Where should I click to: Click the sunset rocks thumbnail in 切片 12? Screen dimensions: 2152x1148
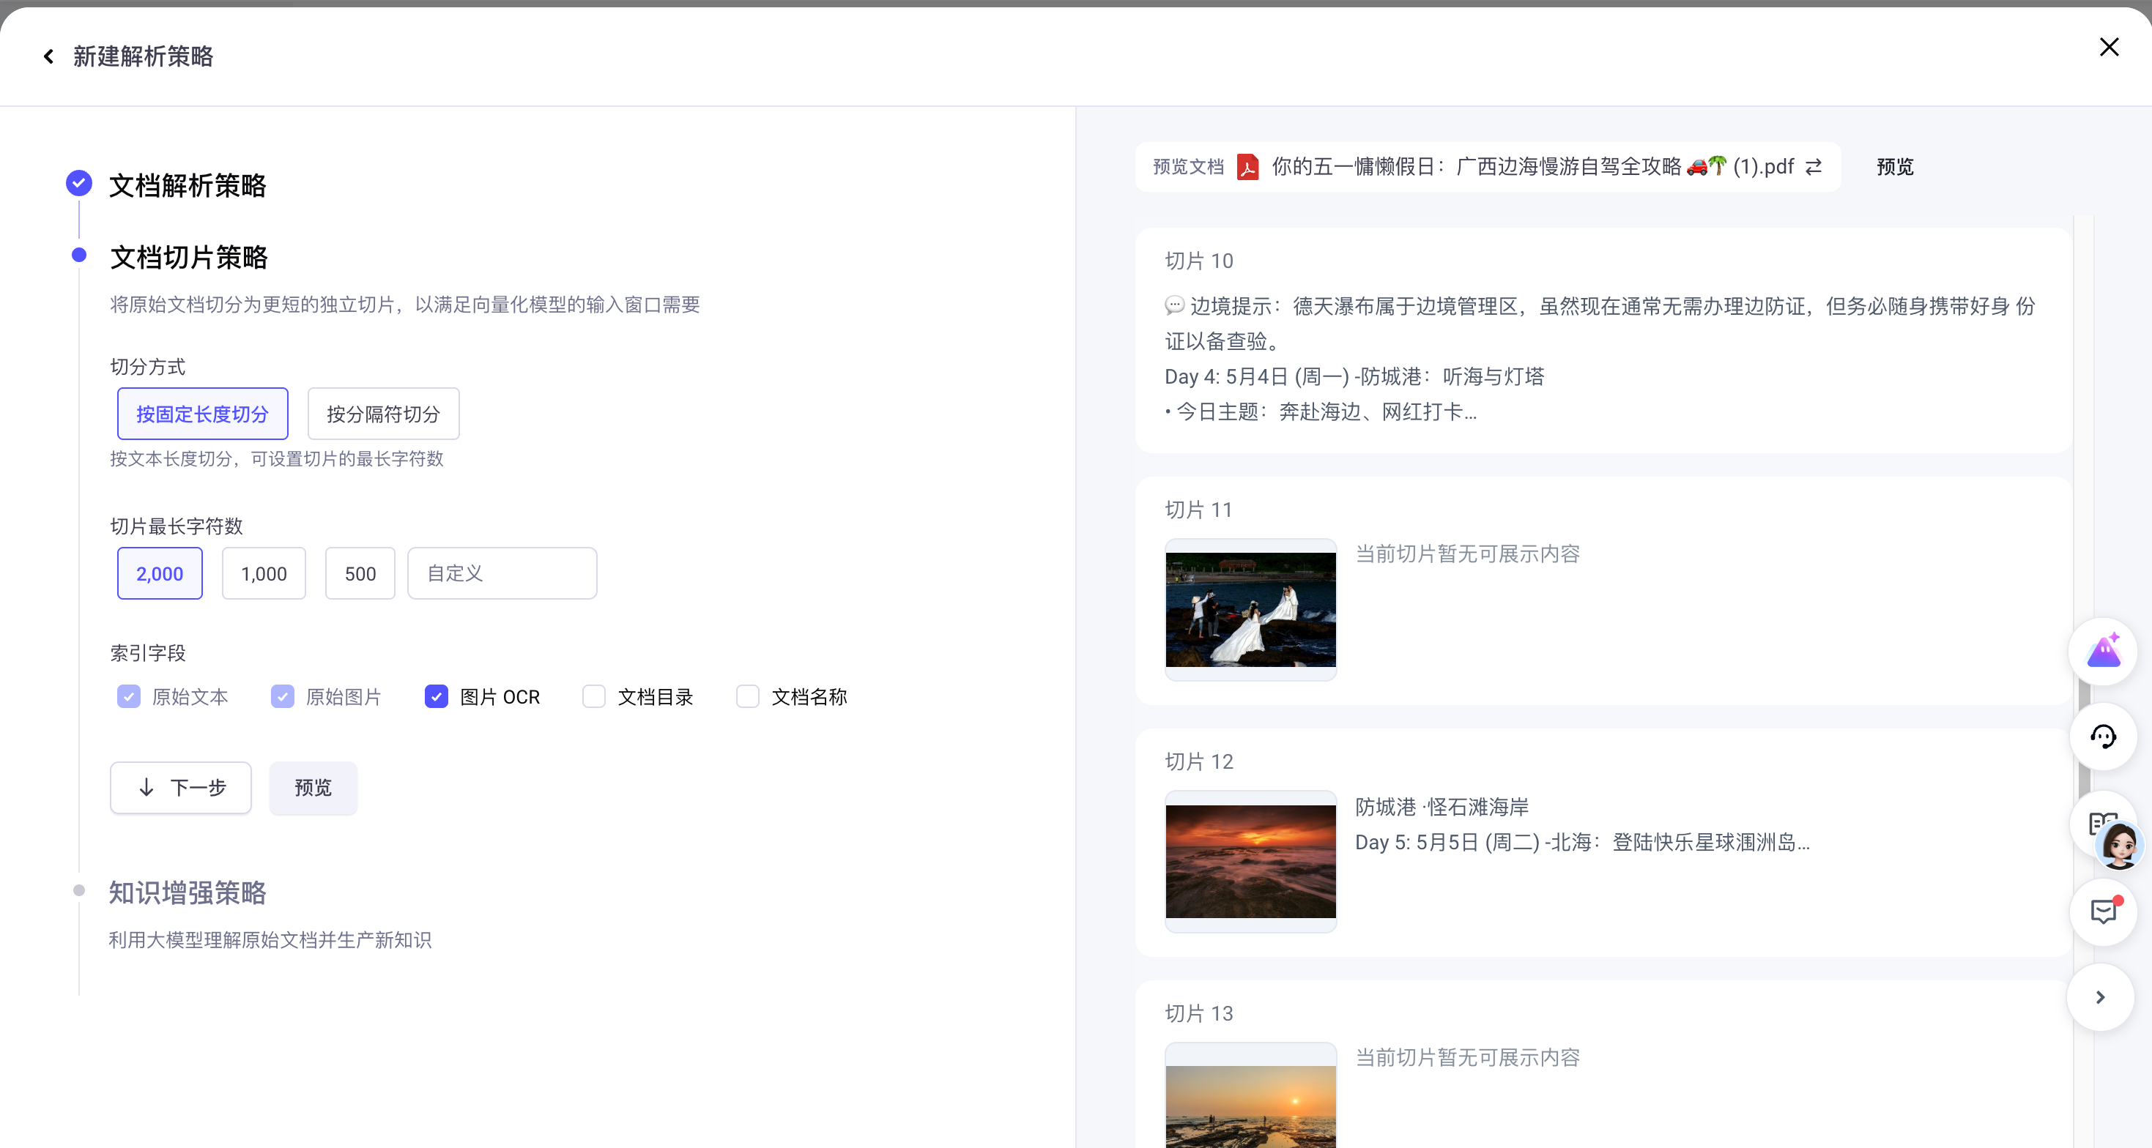pyautogui.click(x=1250, y=862)
